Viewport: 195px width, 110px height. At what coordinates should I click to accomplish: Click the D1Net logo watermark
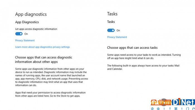tap(173, 102)
